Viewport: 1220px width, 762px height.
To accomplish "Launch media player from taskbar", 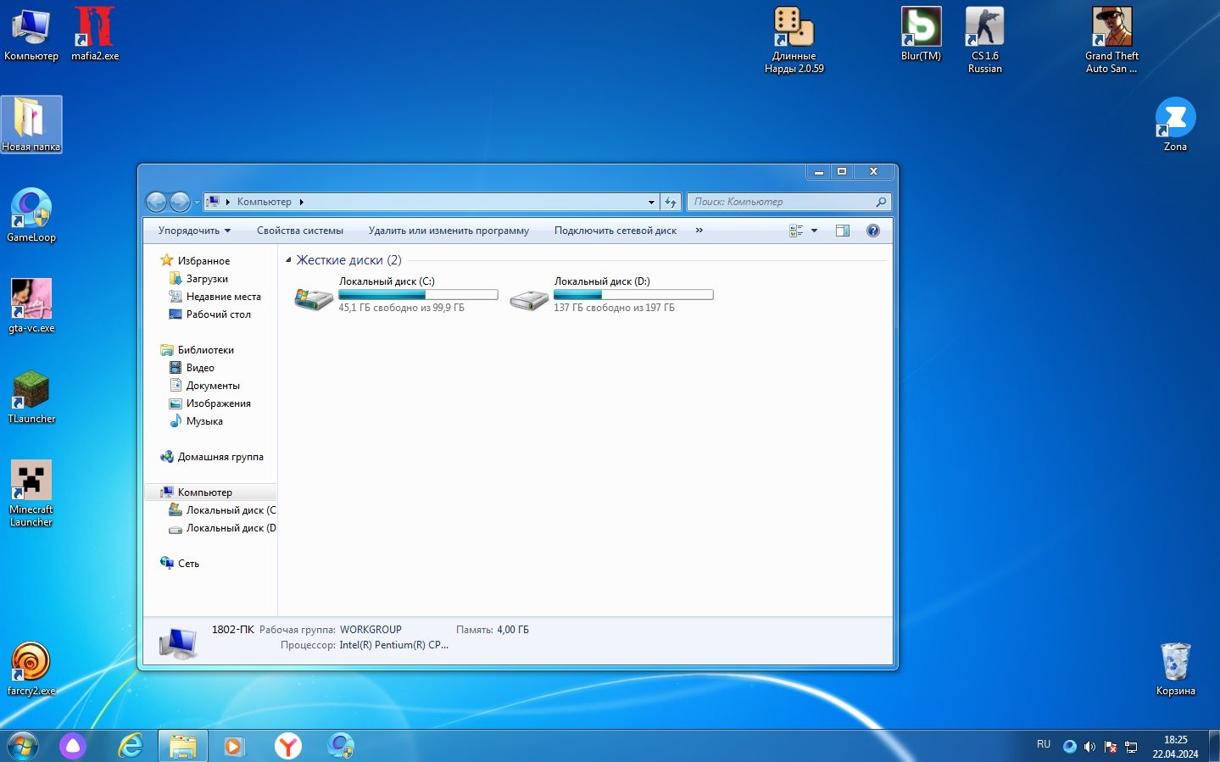I will click(235, 746).
